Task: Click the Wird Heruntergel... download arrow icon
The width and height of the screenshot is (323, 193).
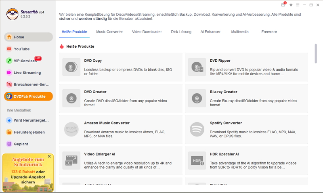Action: coord(9,120)
